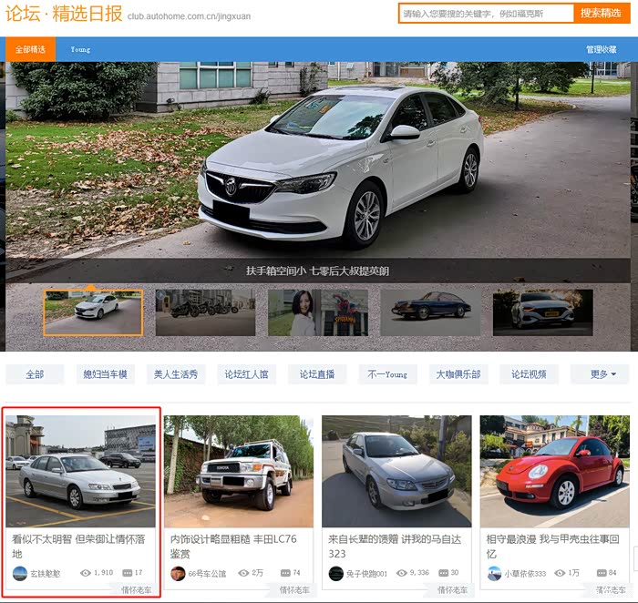Click avatar icon of user 玄铁敷敷
Screen dimensions: 638x603
click(x=19, y=573)
